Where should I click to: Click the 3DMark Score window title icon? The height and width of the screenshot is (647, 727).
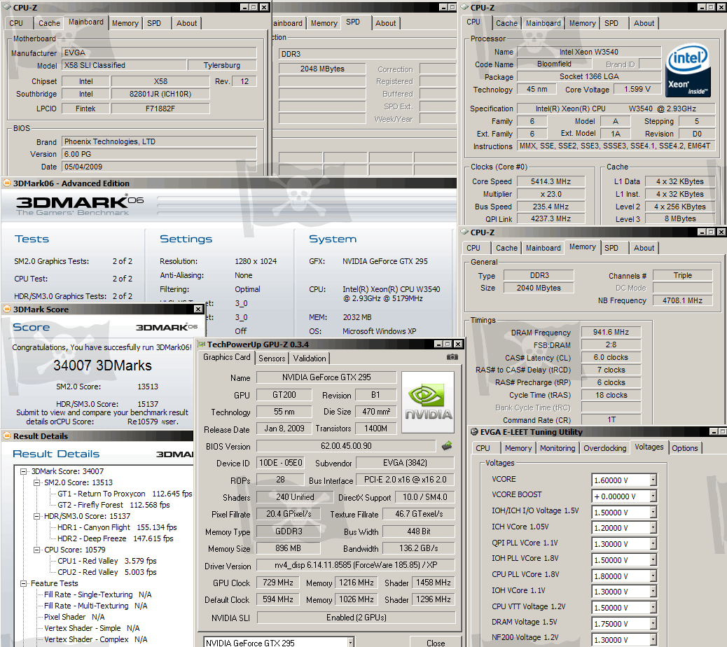coord(7,309)
